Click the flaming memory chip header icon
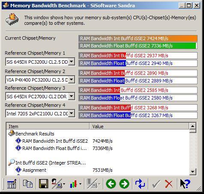204x194 pixels. 12,20
